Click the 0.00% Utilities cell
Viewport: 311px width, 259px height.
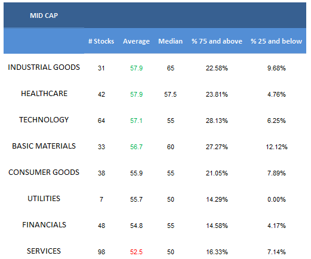(276, 199)
